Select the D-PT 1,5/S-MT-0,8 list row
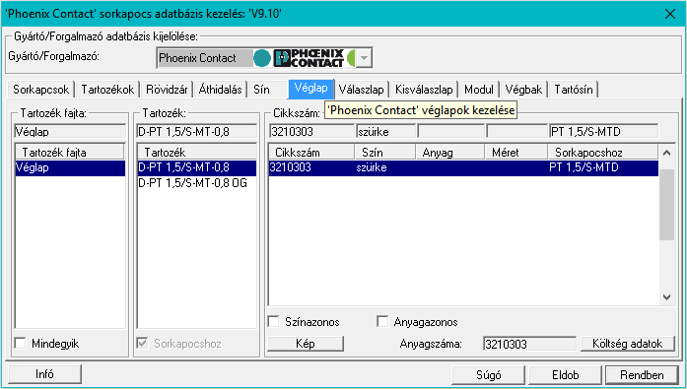Screen dimensions: 687x389 197,167
